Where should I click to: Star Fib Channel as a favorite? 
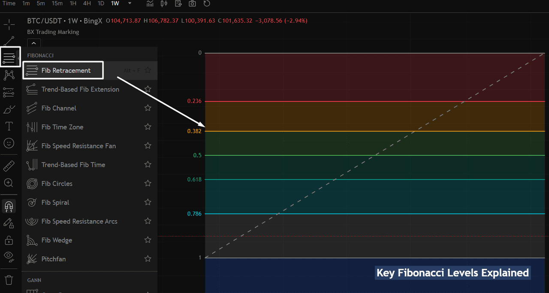(148, 108)
